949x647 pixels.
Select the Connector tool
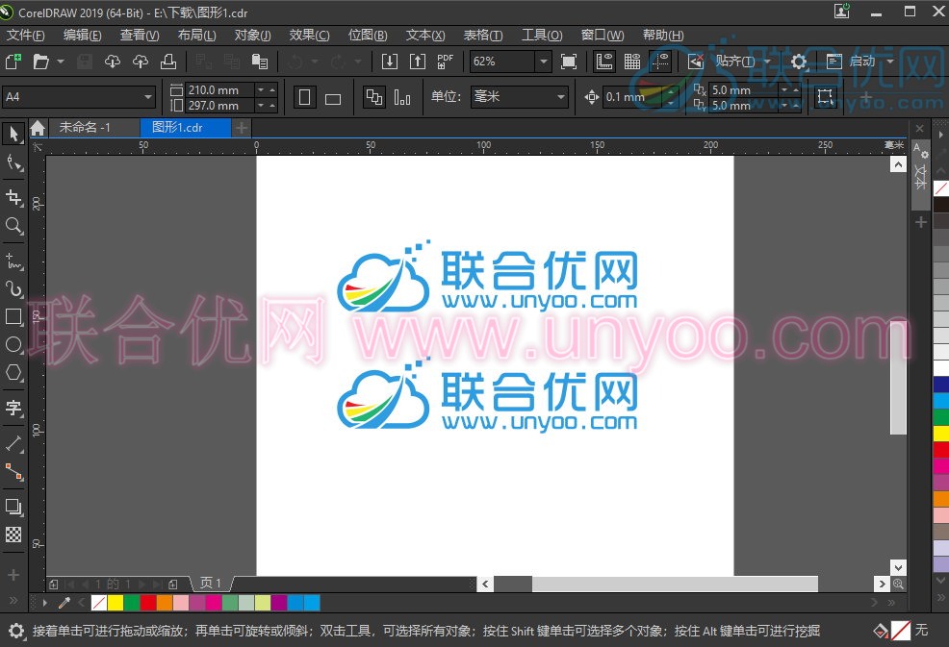(13, 472)
